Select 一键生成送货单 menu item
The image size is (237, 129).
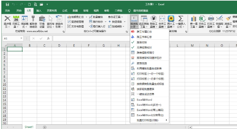click(x=150, y=94)
